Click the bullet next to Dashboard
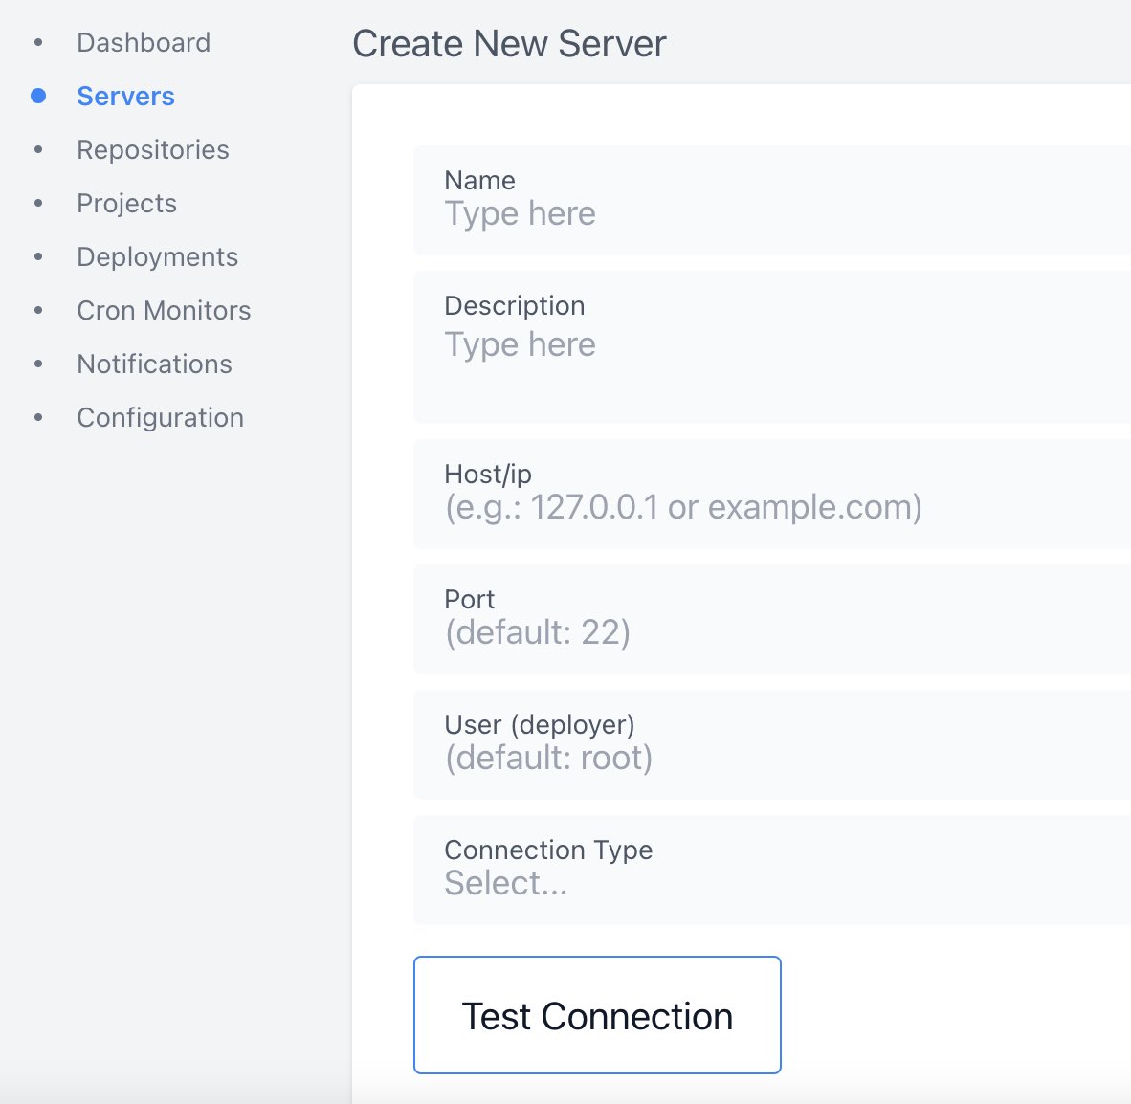This screenshot has width=1131, height=1104. point(38,42)
